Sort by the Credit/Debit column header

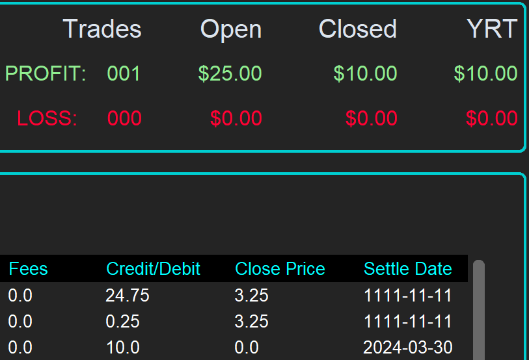point(153,269)
